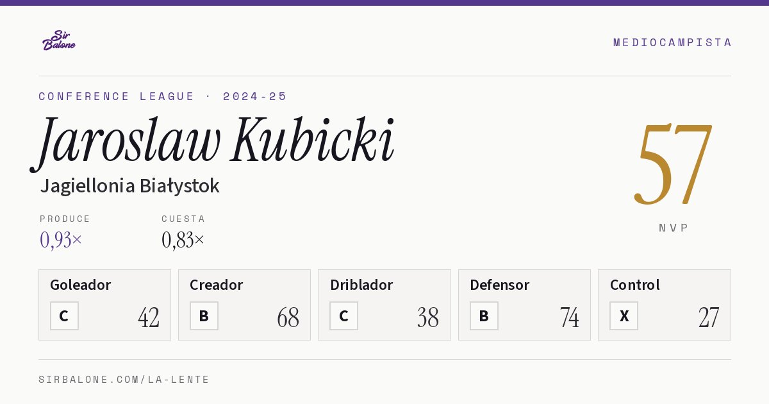Select the MEDIOCAMPISTA position label
769x404 pixels.
pos(672,42)
